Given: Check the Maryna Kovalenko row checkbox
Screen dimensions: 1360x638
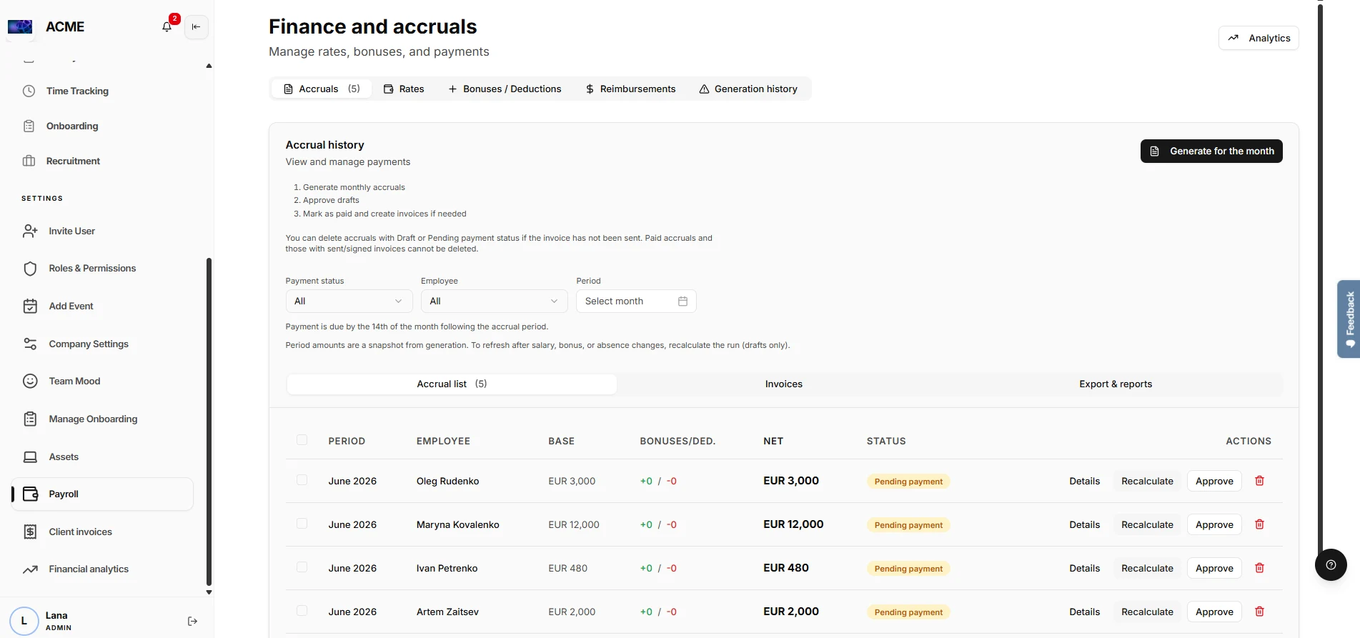Looking at the screenshot, I should coord(302,524).
